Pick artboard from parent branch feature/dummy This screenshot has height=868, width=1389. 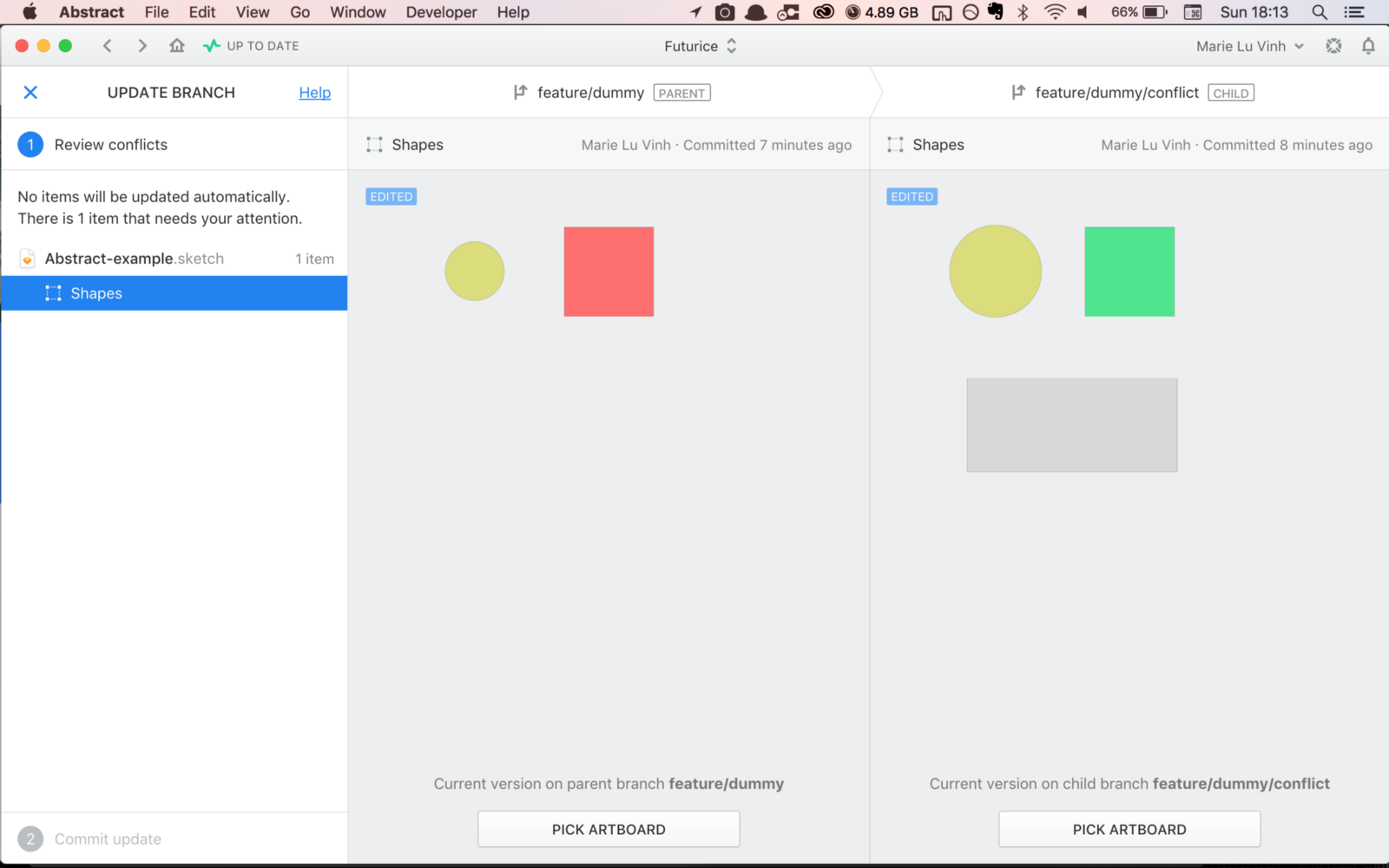609,829
